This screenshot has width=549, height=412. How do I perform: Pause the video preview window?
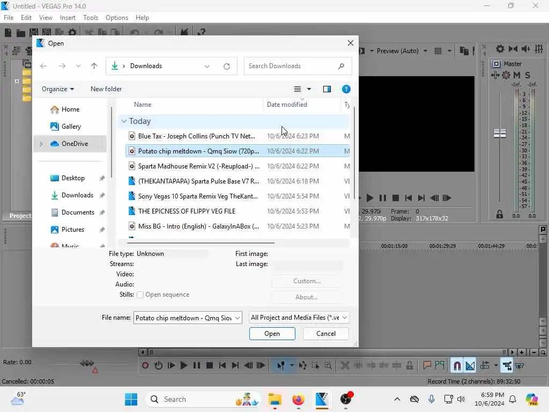383,198
